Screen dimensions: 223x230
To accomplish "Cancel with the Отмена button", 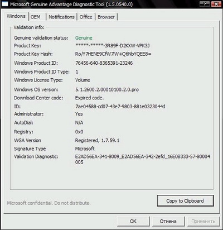I will point(168,221).
